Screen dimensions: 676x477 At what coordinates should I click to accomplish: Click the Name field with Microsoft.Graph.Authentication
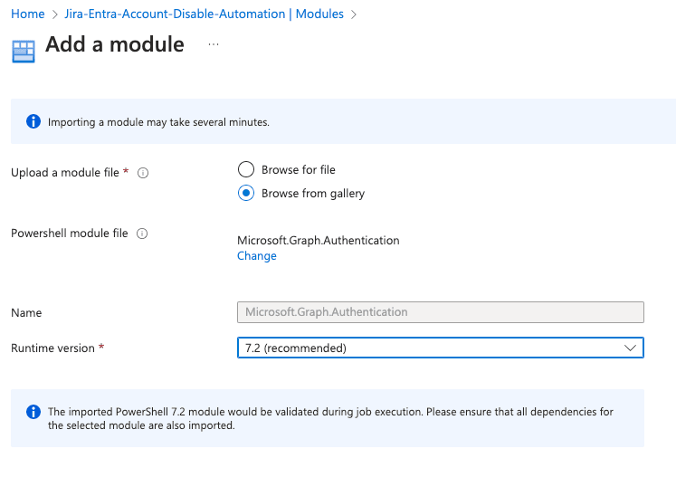click(x=440, y=312)
